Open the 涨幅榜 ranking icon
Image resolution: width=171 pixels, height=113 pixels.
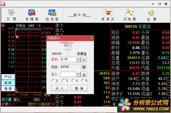pyautogui.click(x=32, y=15)
